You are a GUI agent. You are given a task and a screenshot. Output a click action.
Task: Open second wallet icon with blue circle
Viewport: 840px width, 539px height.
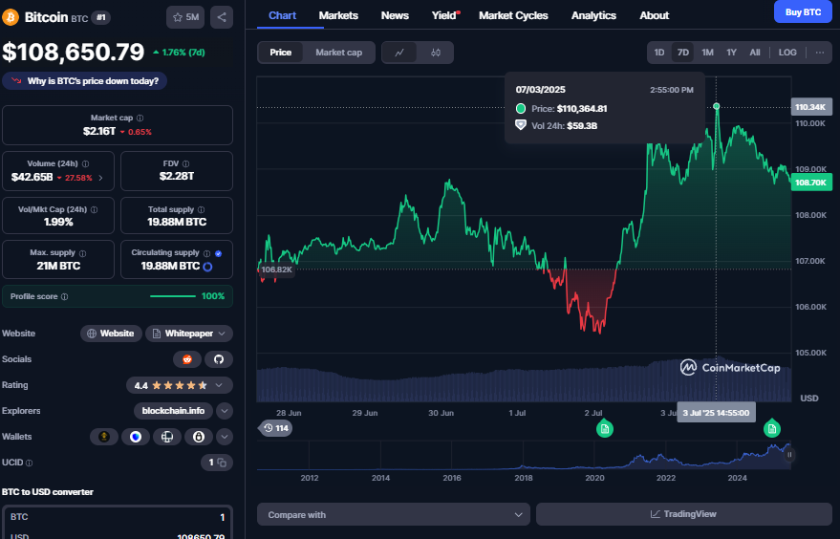136,437
